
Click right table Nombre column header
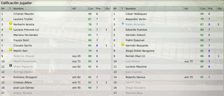pyautogui.click(x=131, y=8)
